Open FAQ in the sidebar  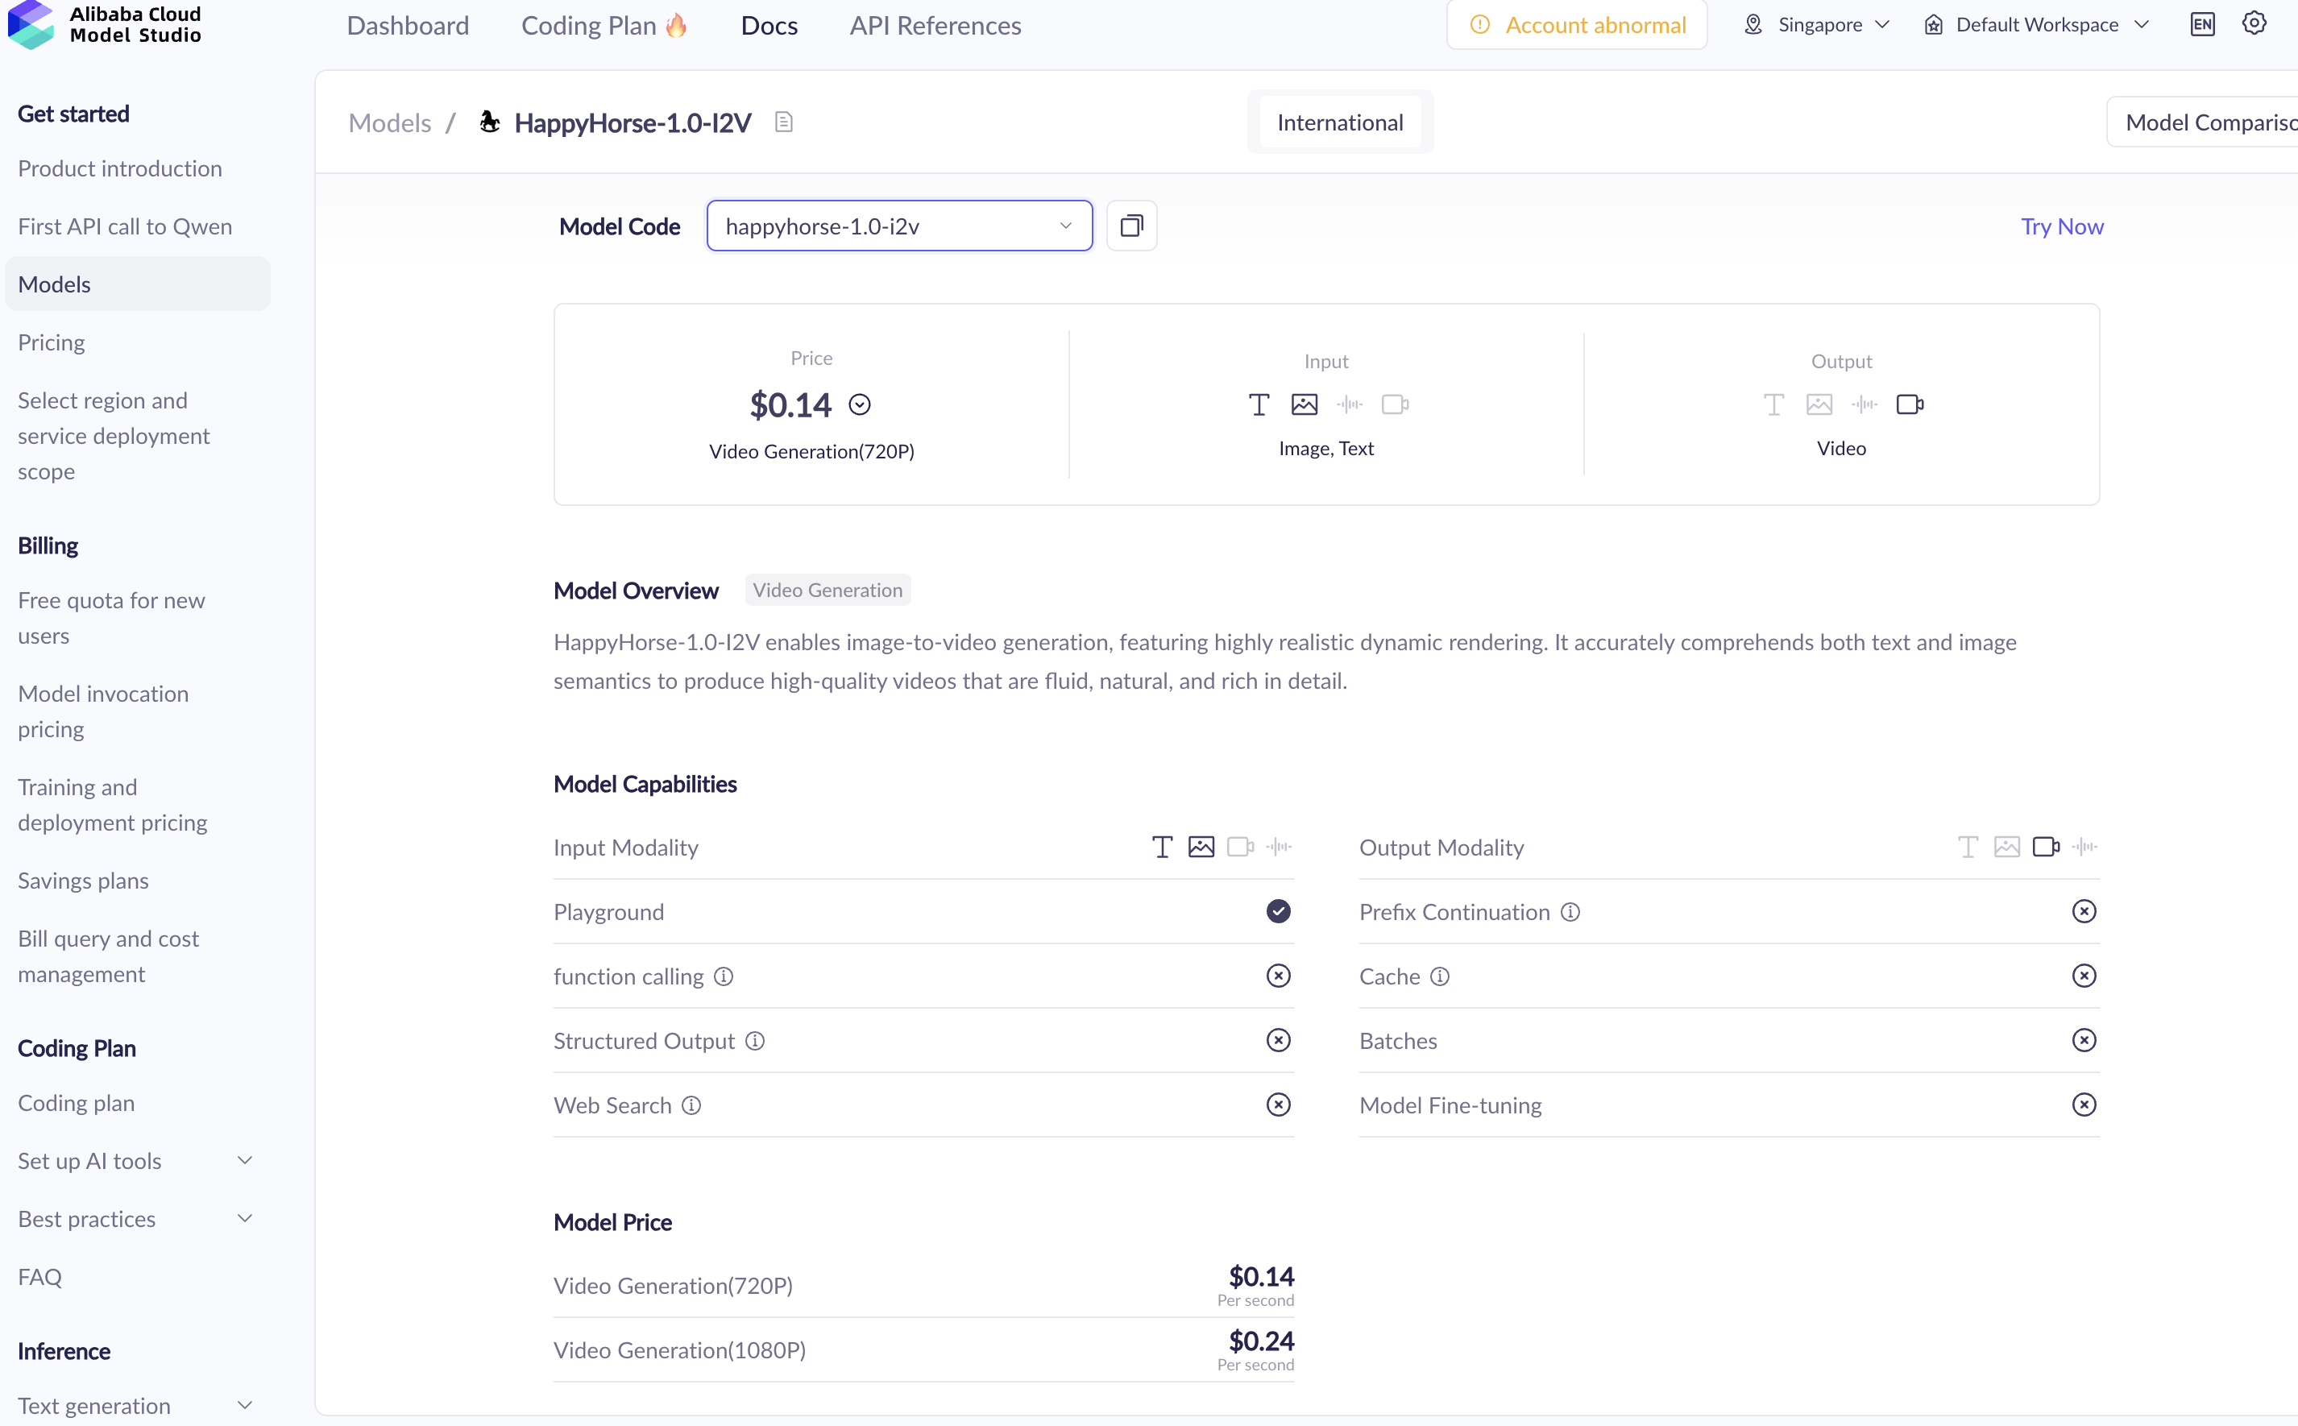(x=39, y=1277)
